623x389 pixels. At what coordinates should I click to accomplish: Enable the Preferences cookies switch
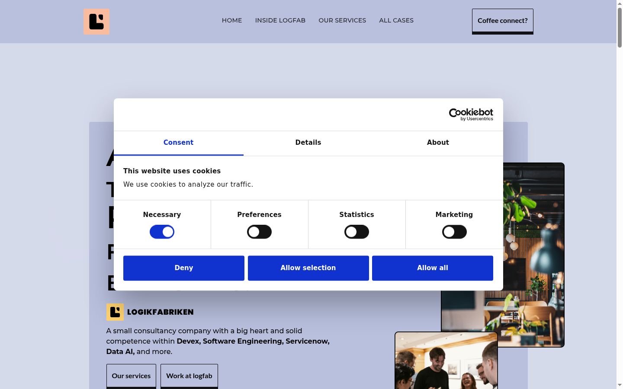[259, 232]
